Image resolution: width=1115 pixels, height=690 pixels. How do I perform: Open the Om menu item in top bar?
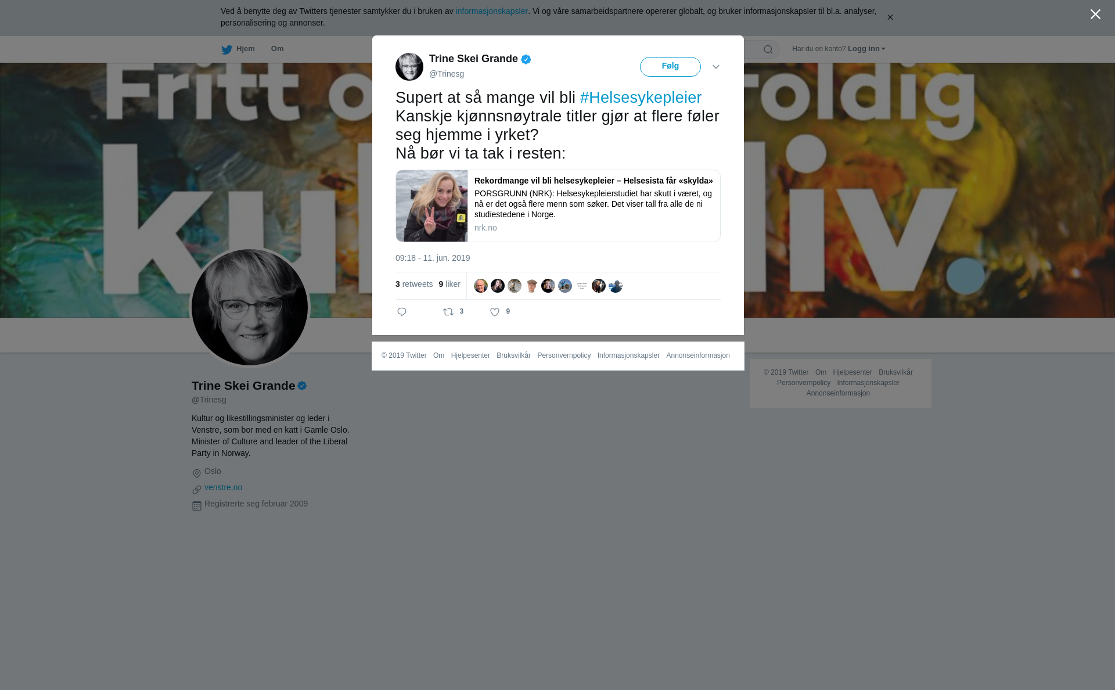pos(277,49)
